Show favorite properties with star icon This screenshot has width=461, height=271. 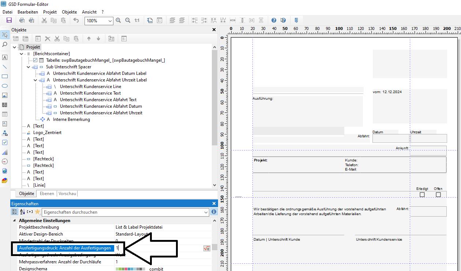point(37,212)
